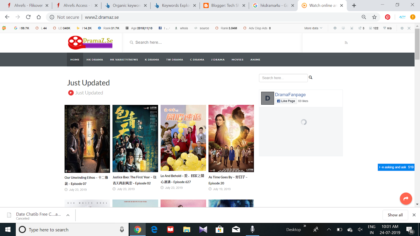Click the Justice Bao poster thumbnail
The image size is (420, 236).
pos(135,139)
